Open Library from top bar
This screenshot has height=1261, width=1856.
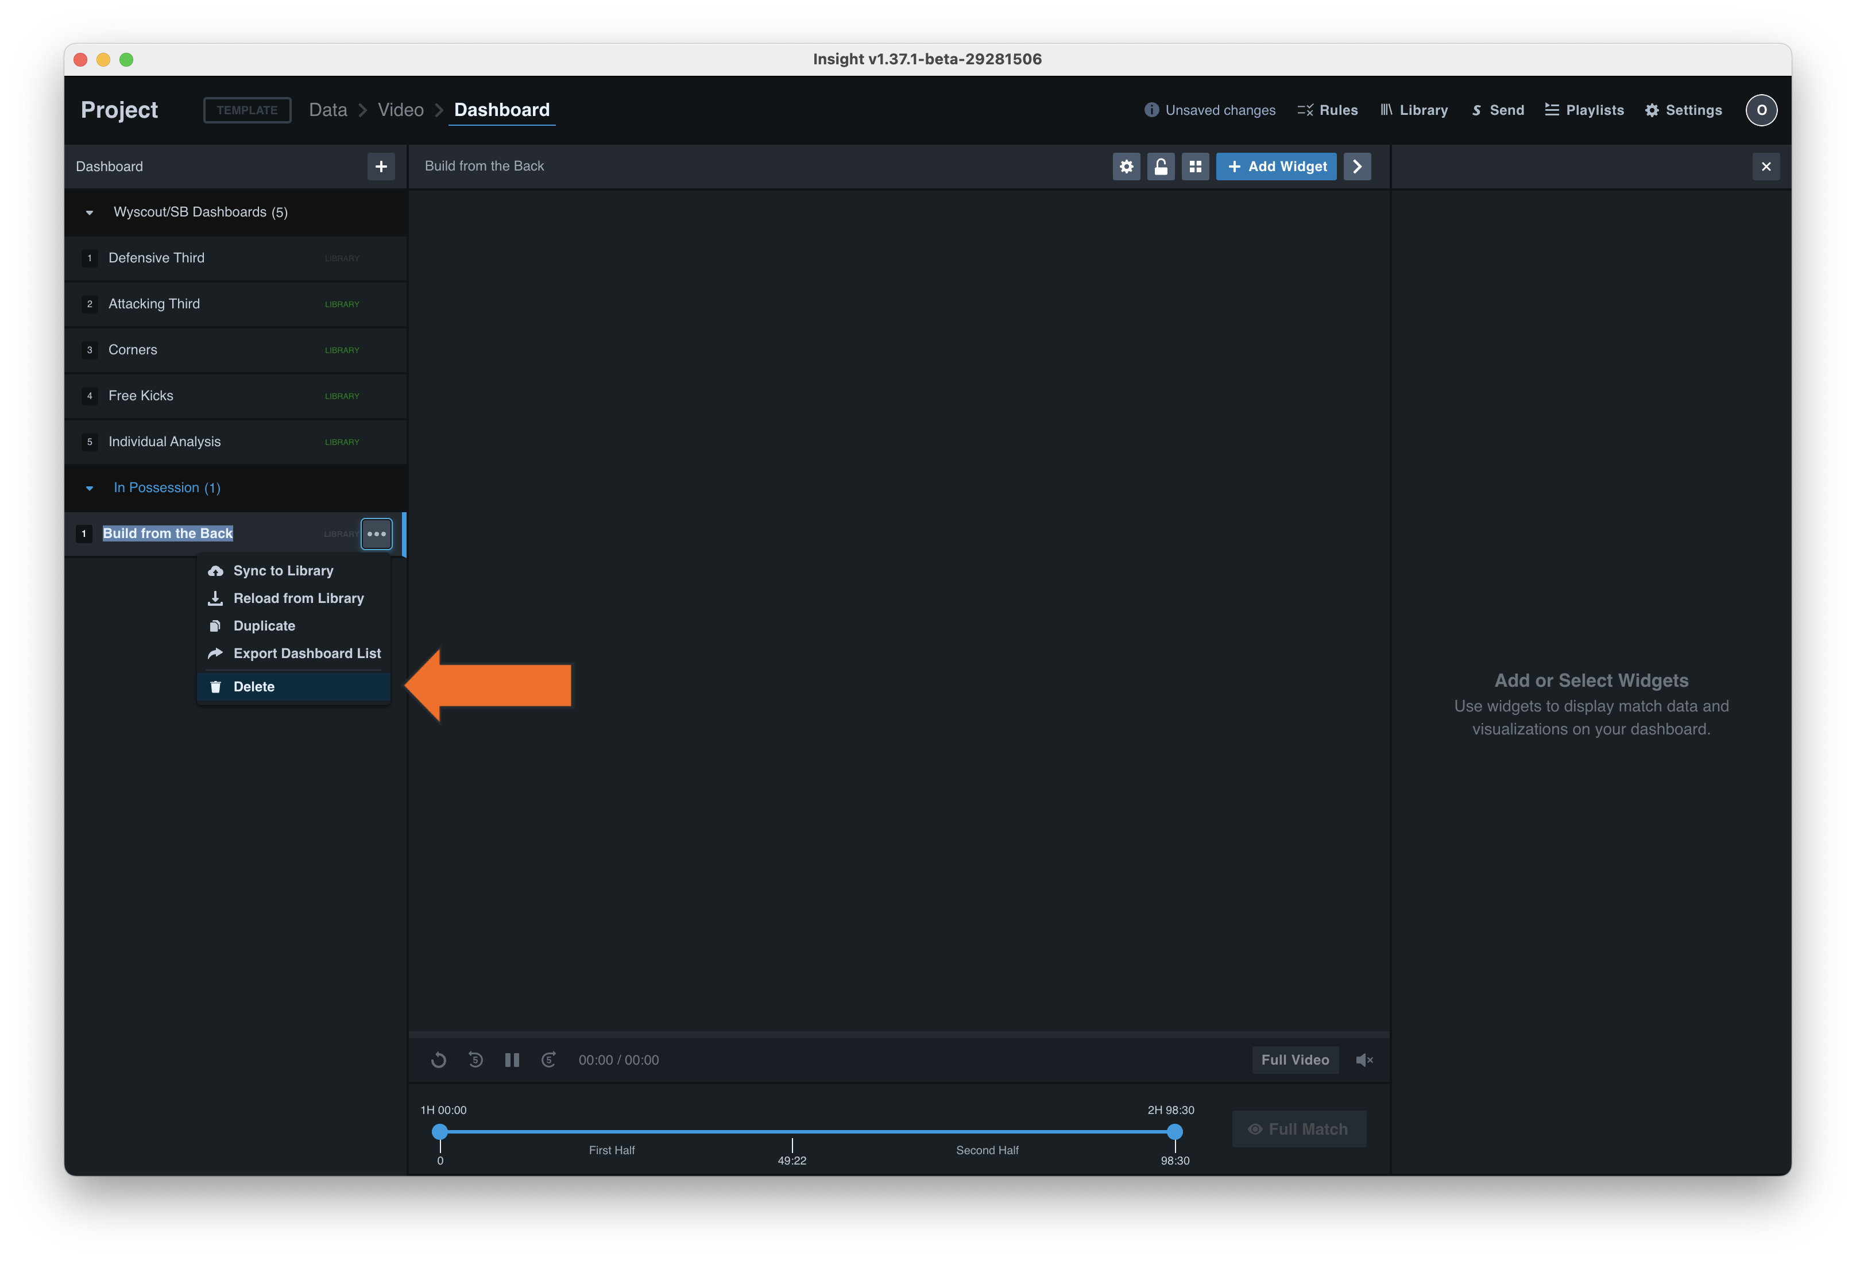(1414, 110)
